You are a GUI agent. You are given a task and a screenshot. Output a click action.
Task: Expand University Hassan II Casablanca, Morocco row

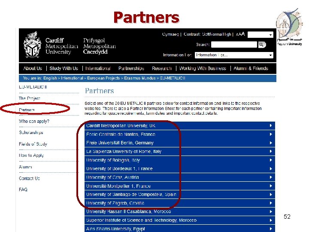(179, 212)
